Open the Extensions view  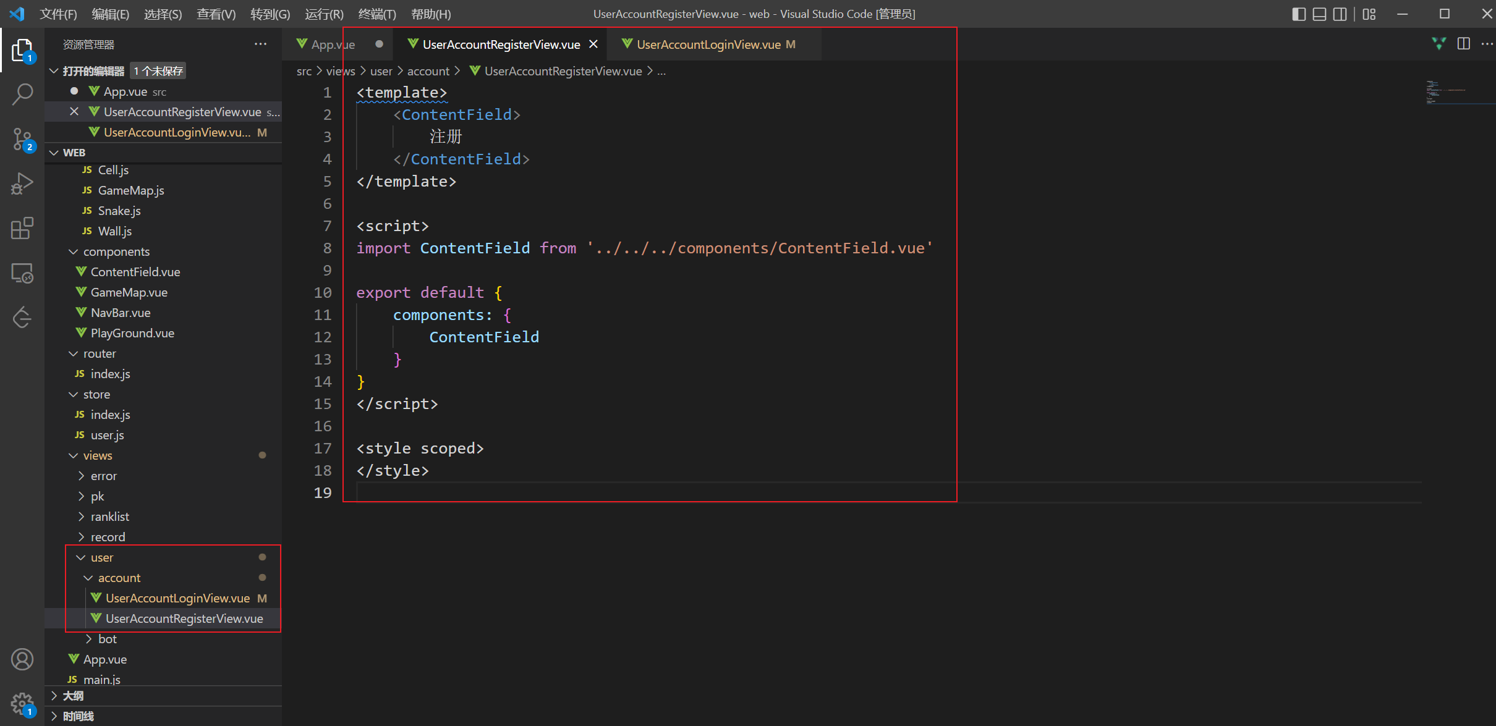tap(22, 228)
